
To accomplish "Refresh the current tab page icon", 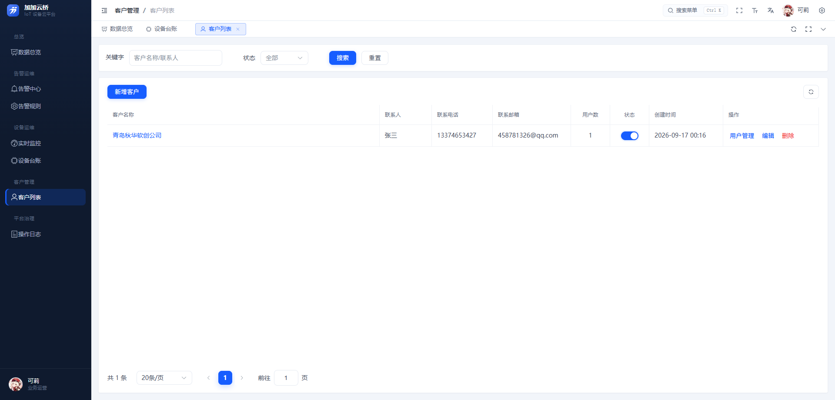I will (x=794, y=29).
